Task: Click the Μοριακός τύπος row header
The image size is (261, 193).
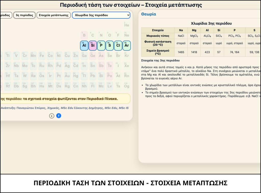Action: (x=158, y=36)
